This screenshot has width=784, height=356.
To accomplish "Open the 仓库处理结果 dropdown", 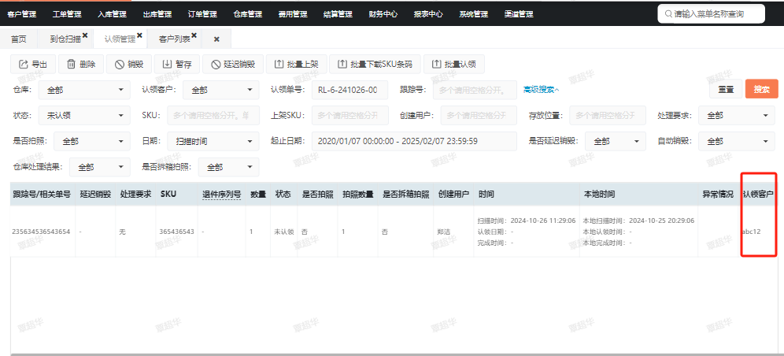I will coord(100,167).
